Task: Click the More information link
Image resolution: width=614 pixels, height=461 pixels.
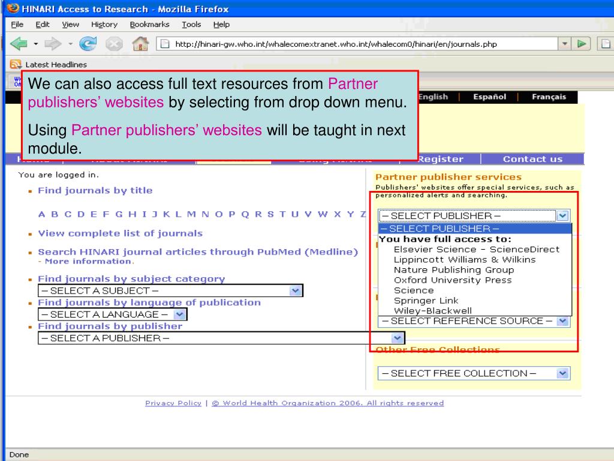Action: pos(89,261)
